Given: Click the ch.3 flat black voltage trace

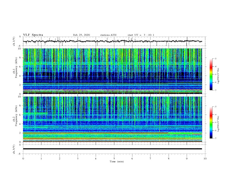Looking at the screenshot, I should click(112, 149).
